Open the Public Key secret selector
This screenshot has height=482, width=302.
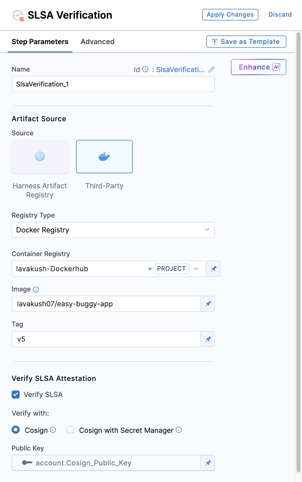click(106, 463)
